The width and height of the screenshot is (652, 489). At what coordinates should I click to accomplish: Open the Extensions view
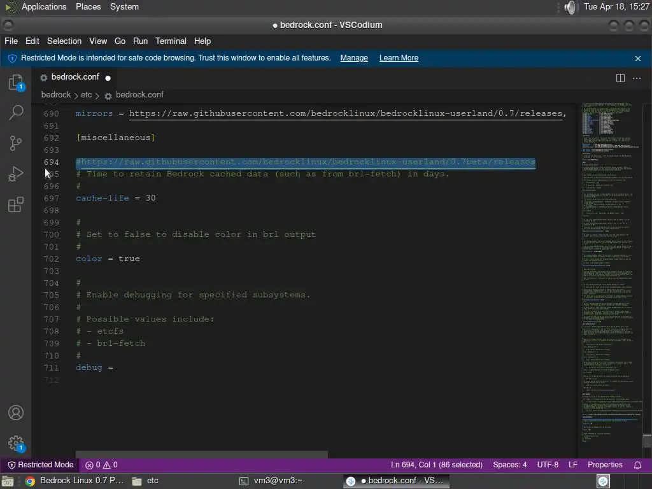[16, 204]
